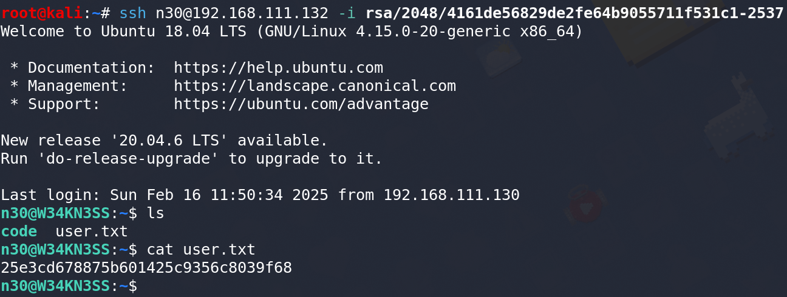
Task: Click the last login source IP 192.168.111.130
Action: coord(451,195)
